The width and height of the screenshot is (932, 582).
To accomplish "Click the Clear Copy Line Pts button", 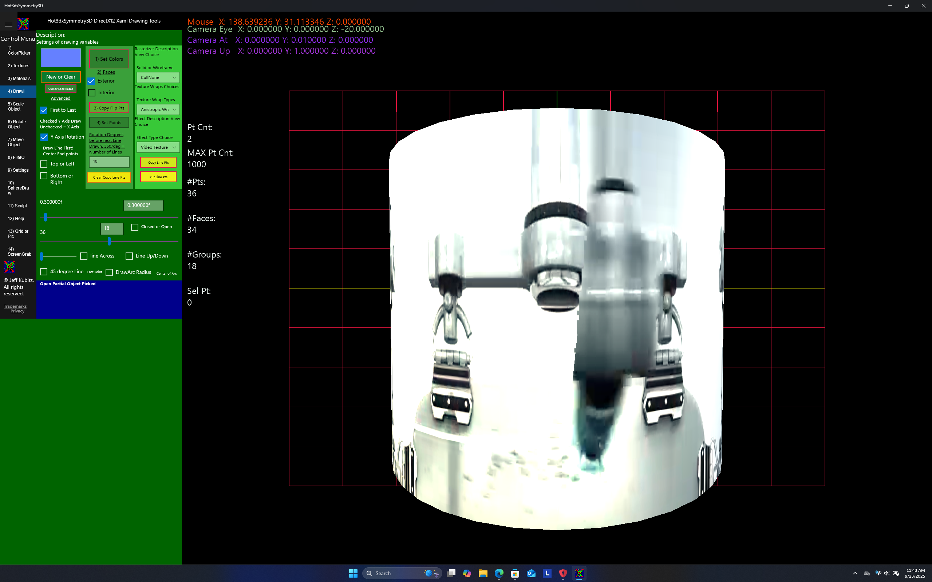I will 109,177.
